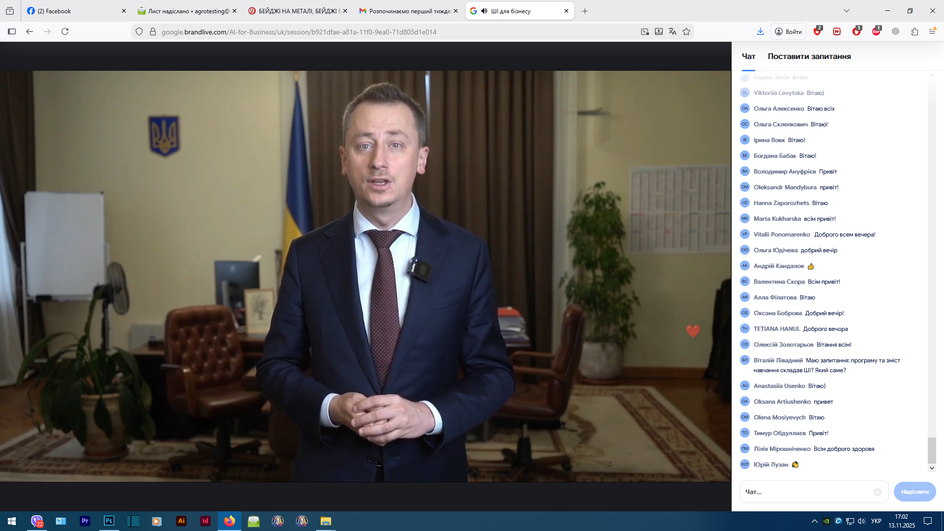
Task: Reload the page
Action: coord(65,32)
